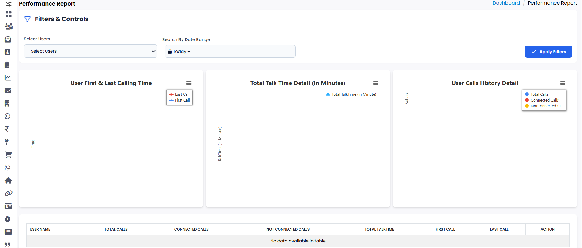Open the users group icon in sidebar
Viewport: 582px width, 248px height.
[x=9, y=26]
